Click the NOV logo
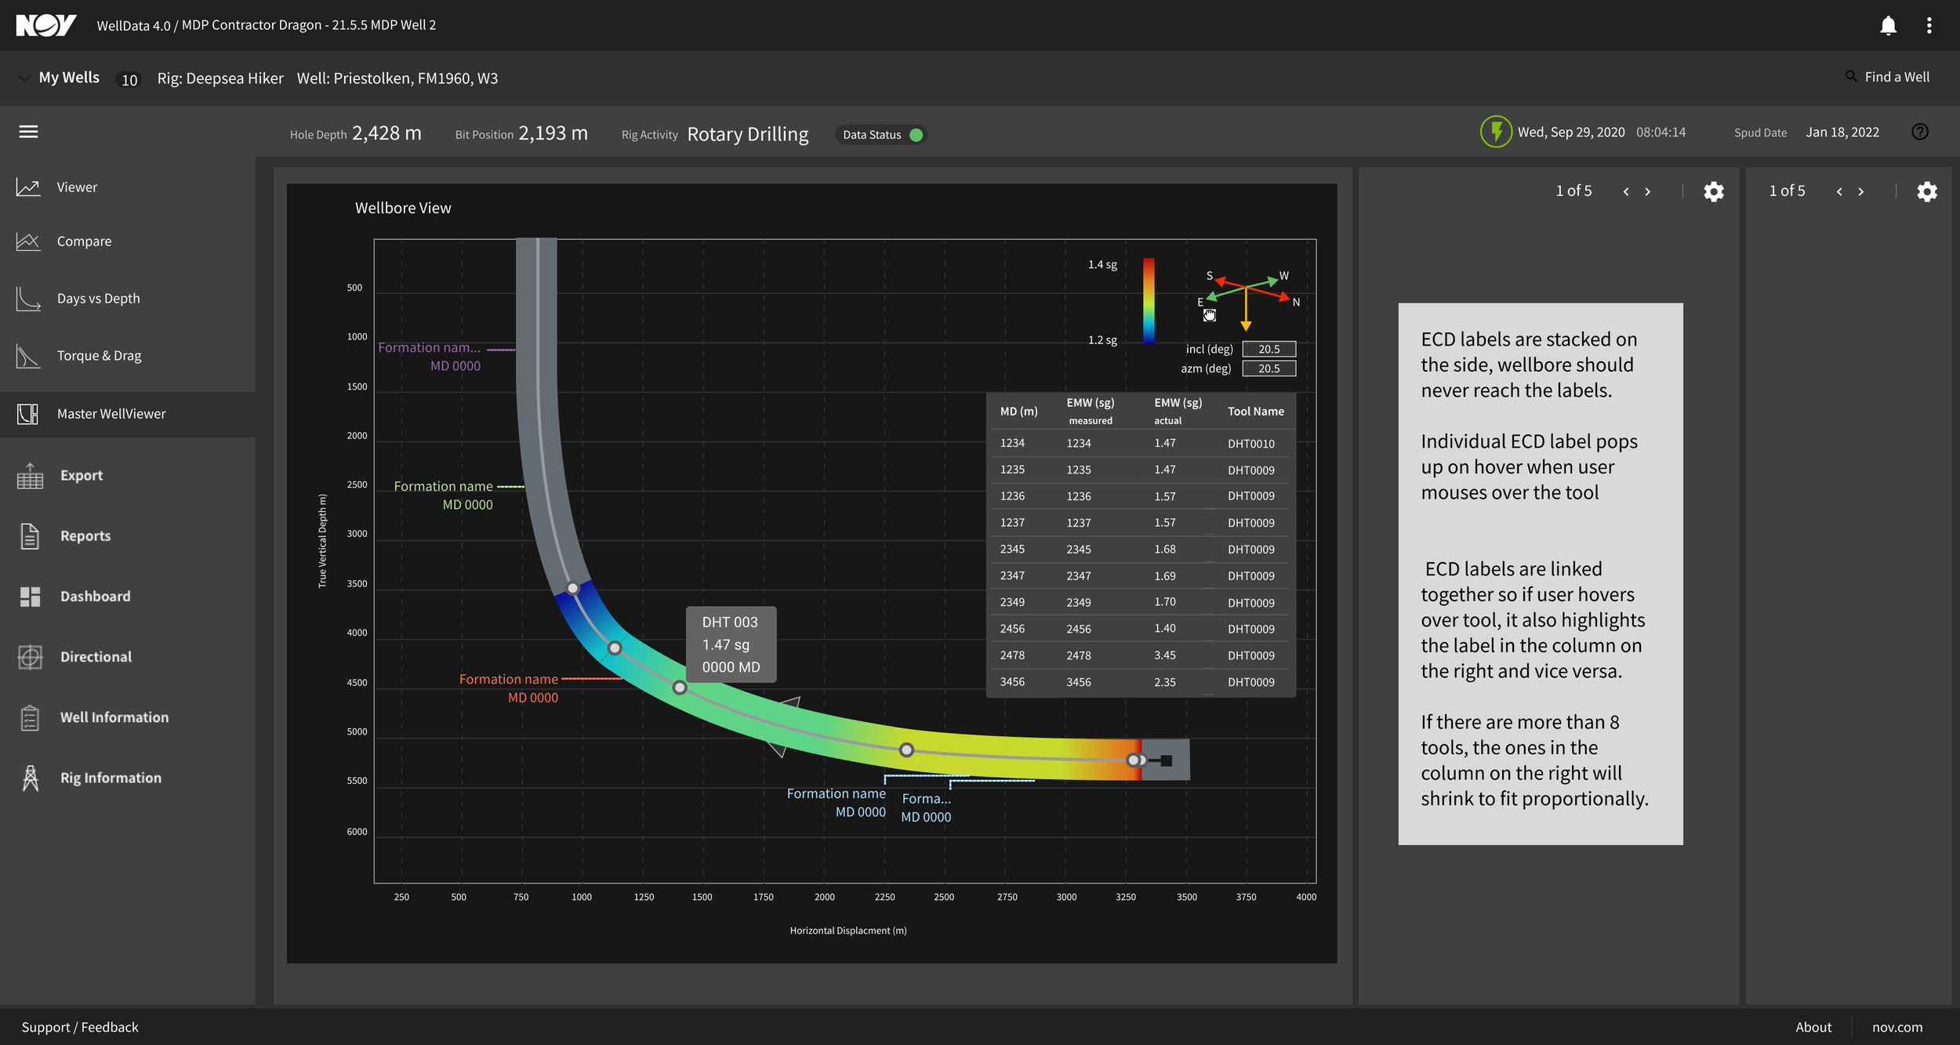The height and width of the screenshot is (1045, 1960). (x=45, y=25)
